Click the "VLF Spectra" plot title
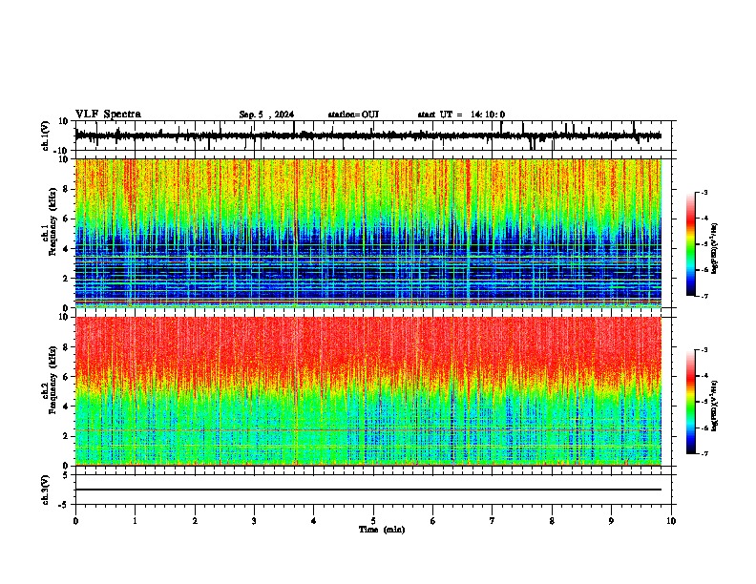The width and height of the screenshot is (756, 584). coord(108,115)
